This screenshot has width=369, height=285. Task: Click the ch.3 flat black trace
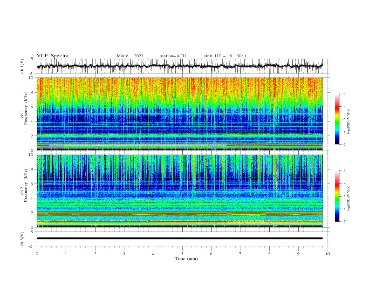179,238
